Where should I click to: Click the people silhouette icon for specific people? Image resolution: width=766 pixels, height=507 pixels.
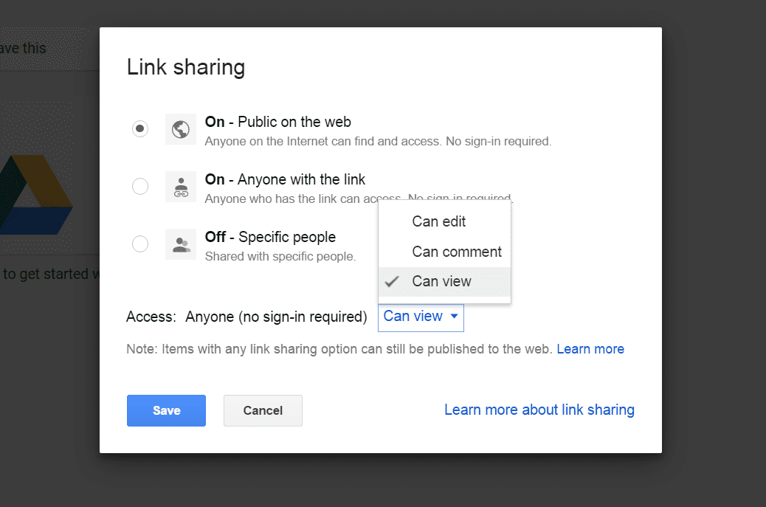[180, 244]
